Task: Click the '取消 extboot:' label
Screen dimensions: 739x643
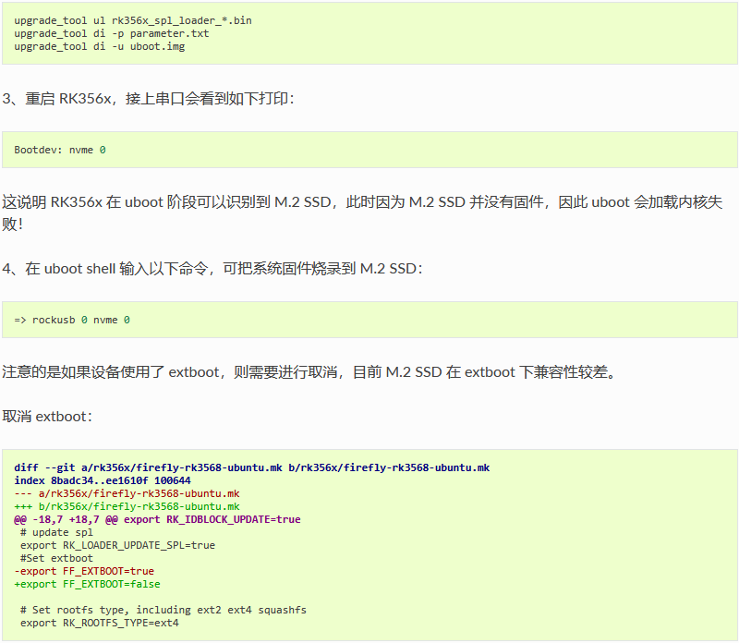Action: [47, 417]
